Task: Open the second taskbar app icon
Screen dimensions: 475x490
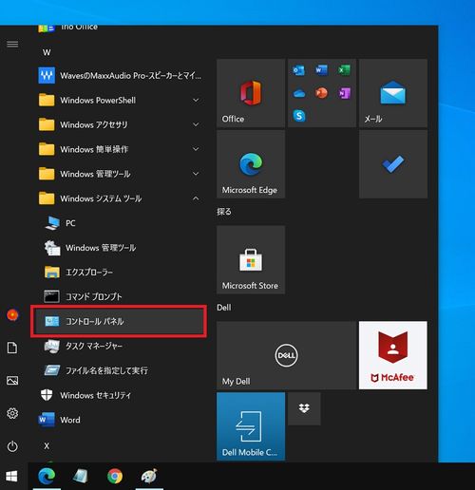Action: (x=81, y=476)
